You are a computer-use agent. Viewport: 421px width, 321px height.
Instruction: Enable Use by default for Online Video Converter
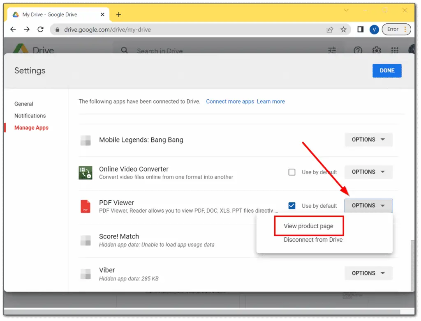[x=292, y=172]
